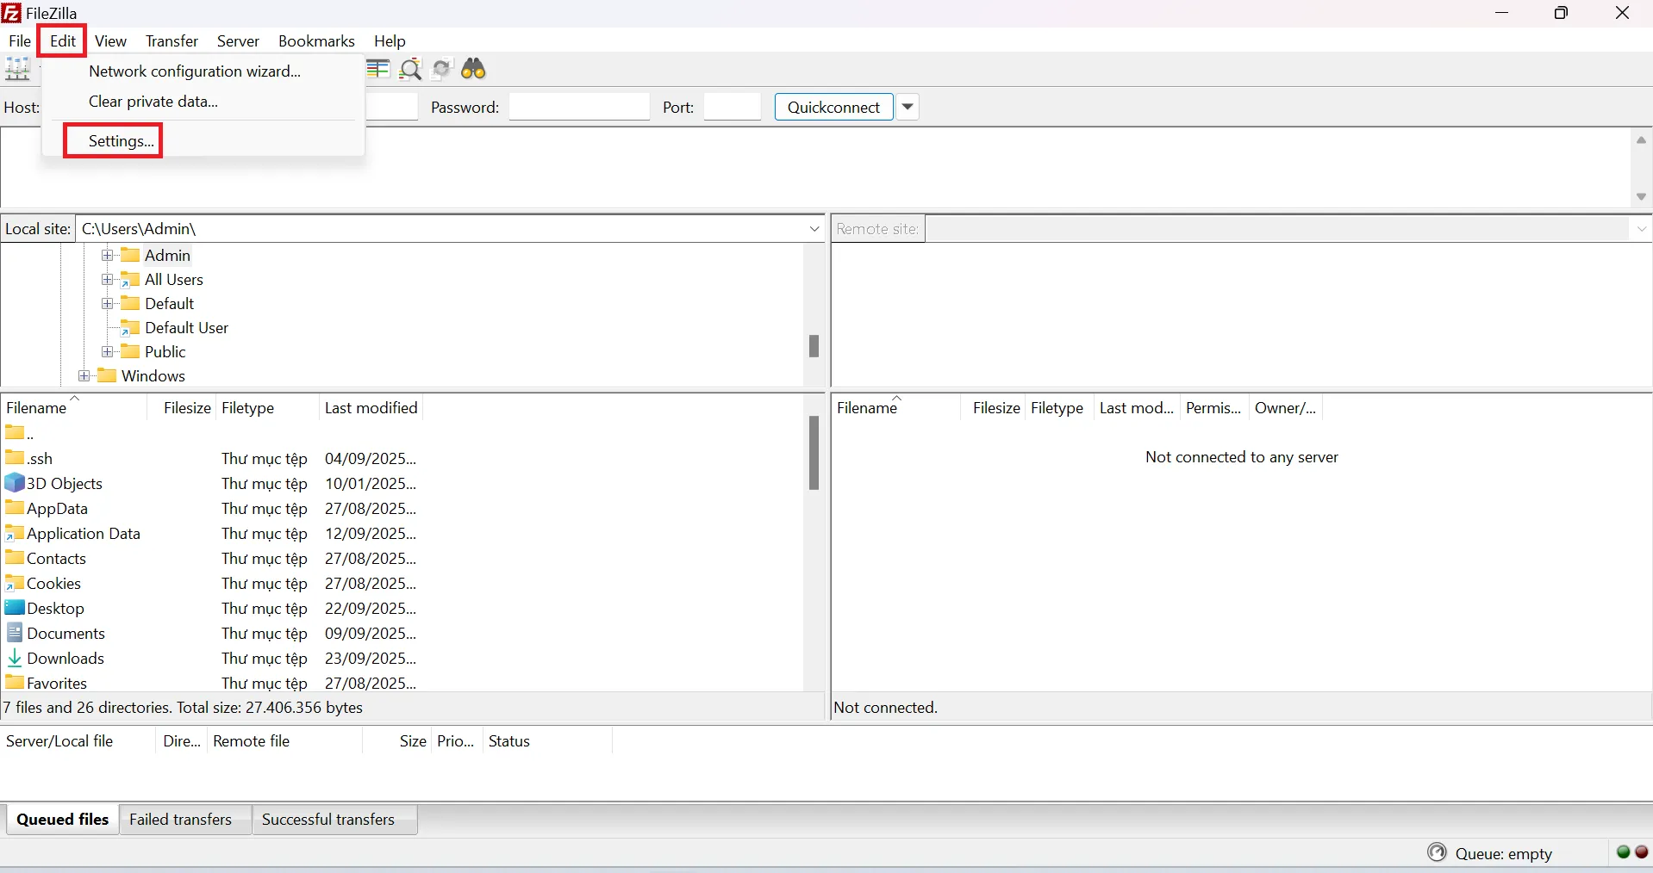The height and width of the screenshot is (873, 1653).
Task: Click the speed limits gauge icon
Action: [1437, 852]
